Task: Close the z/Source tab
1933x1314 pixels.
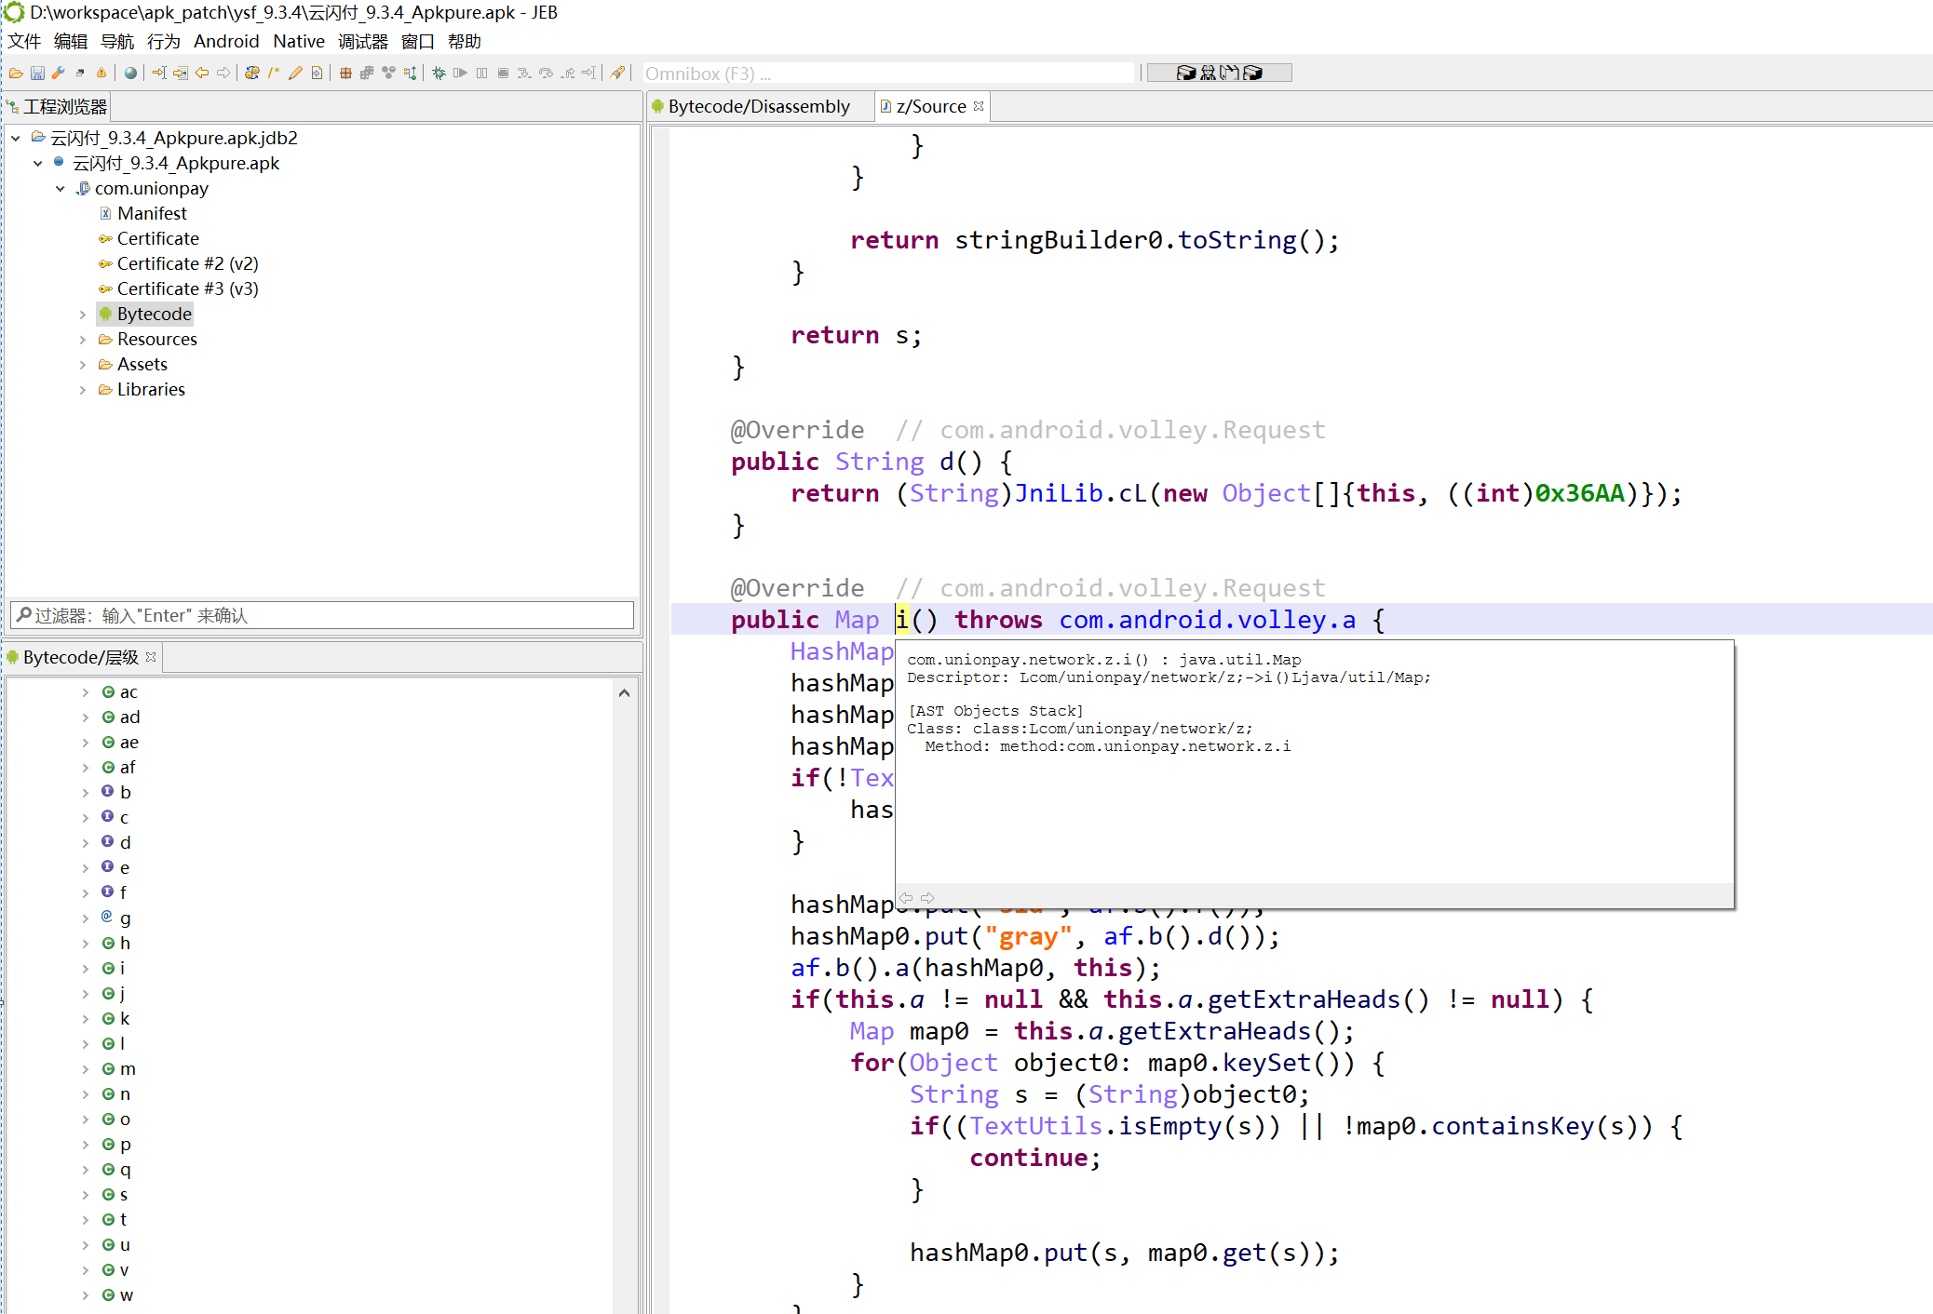Action: 979,106
